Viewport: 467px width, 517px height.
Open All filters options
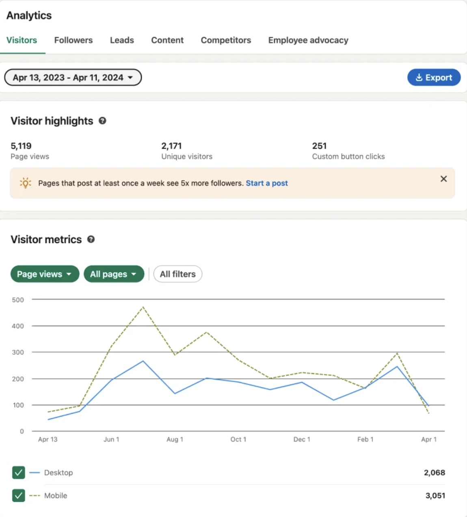coord(177,274)
